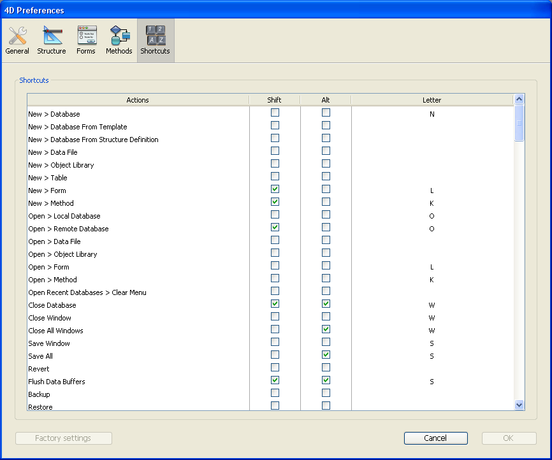Select the Letter cell for New > Method
Viewport: 552px width, 460px height.
pyautogui.click(x=432, y=203)
